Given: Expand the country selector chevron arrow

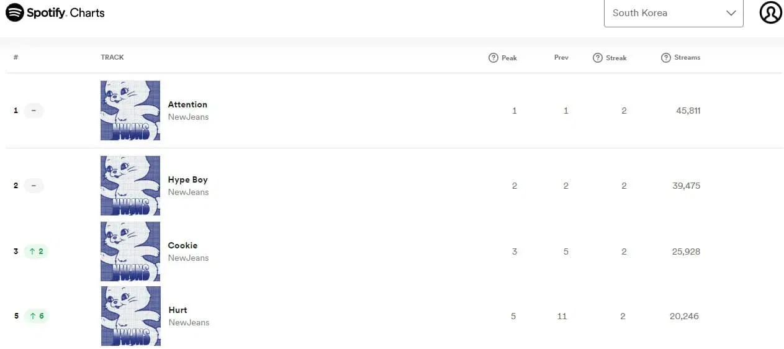Looking at the screenshot, I should click(x=731, y=13).
